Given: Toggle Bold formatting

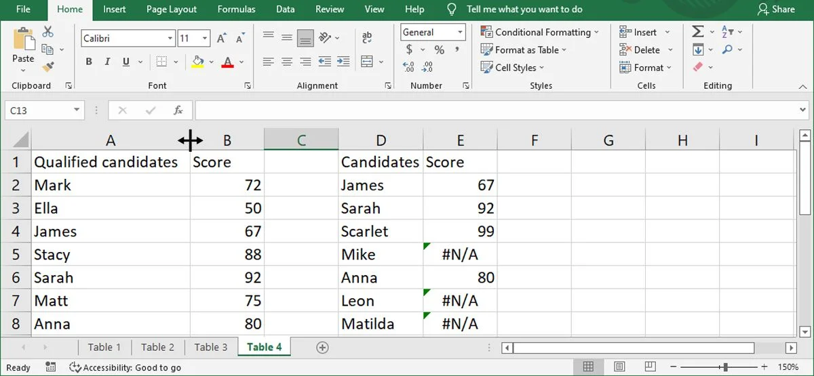Looking at the screenshot, I should (89, 62).
